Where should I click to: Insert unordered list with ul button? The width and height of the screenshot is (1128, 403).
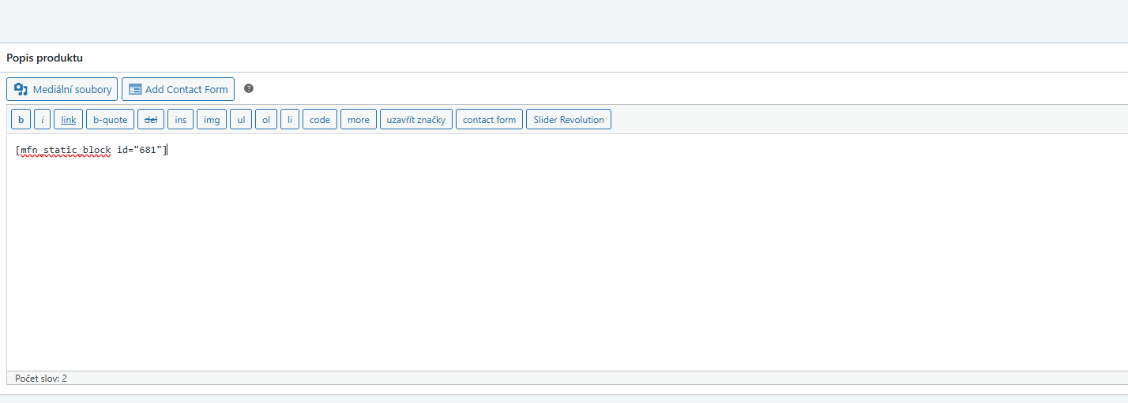[x=241, y=120]
